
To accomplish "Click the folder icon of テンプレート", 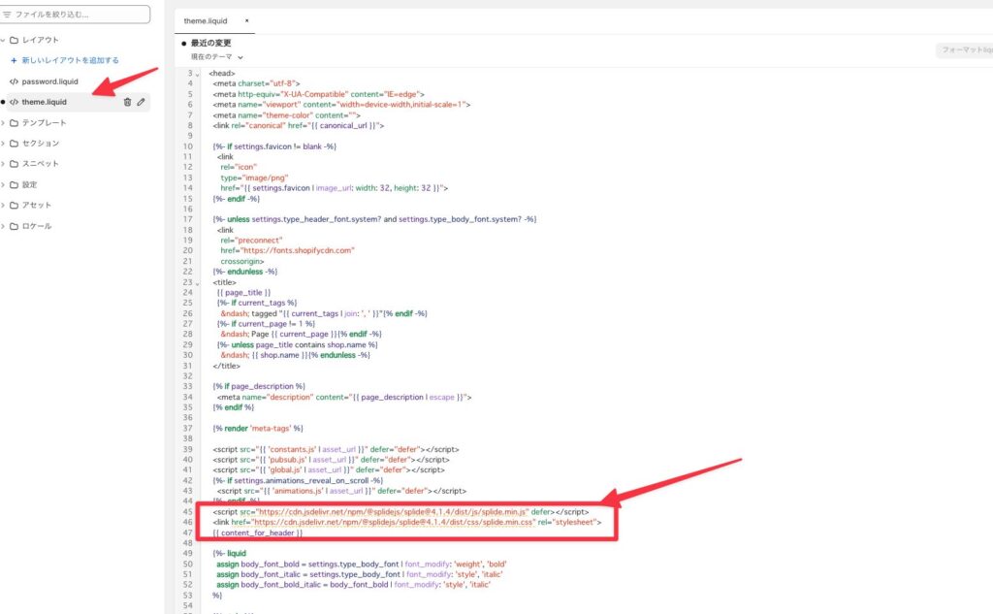I will click(14, 123).
